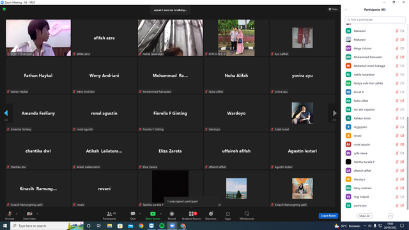Open Breakout Rooms
The height and width of the screenshot is (230, 409).
pos(191,215)
